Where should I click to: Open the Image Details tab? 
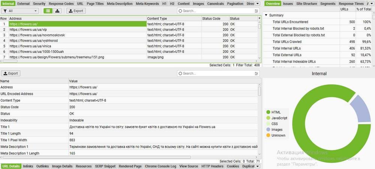click(62, 166)
